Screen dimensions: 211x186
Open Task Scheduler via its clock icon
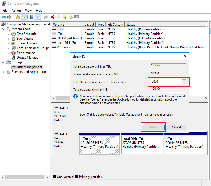click(x=14, y=34)
